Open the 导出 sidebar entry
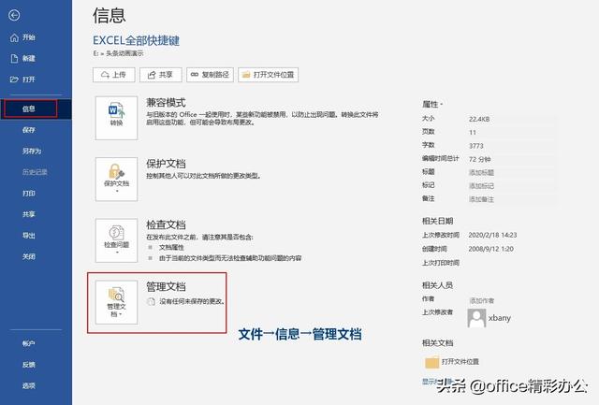Viewport: 599px width, 405px height. 29,236
